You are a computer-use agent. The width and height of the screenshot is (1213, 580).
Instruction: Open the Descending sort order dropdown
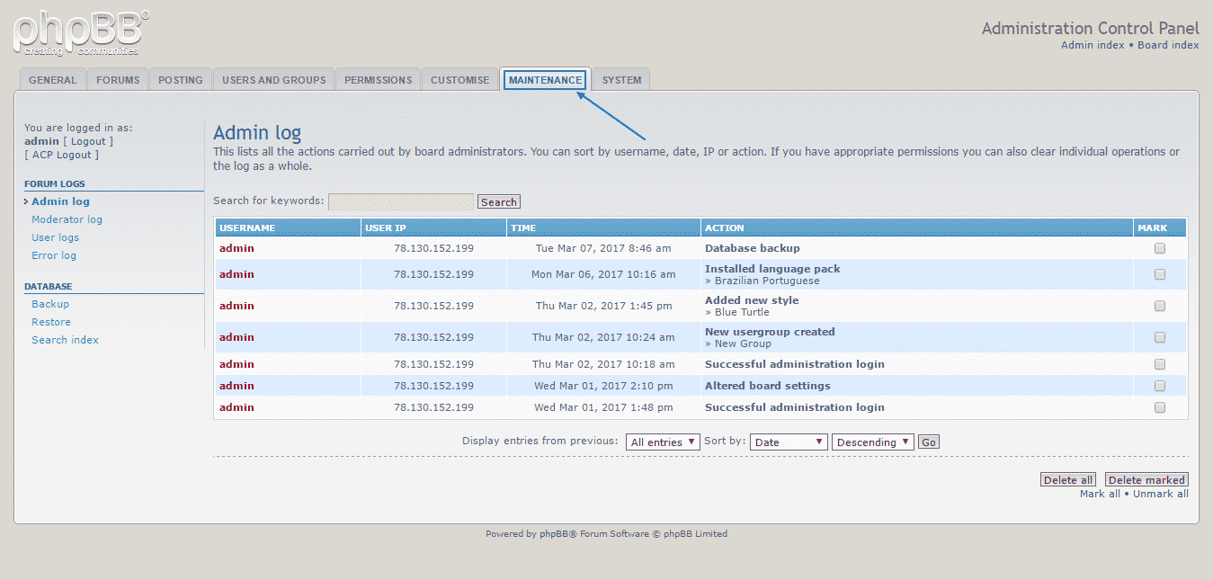(871, 442)
